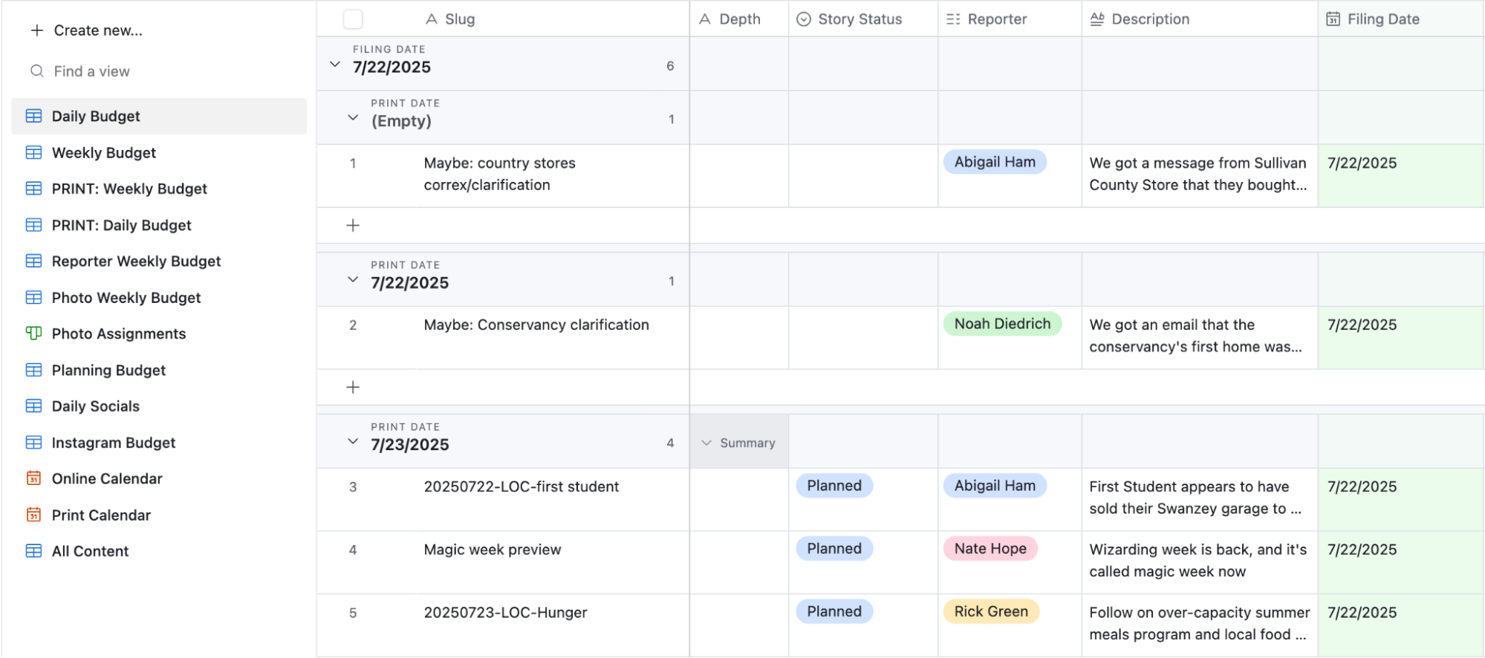This screenshot has width=1485, height=658.
Task: Collapse the Print Date (Empty) group
Action: [353, 118]
